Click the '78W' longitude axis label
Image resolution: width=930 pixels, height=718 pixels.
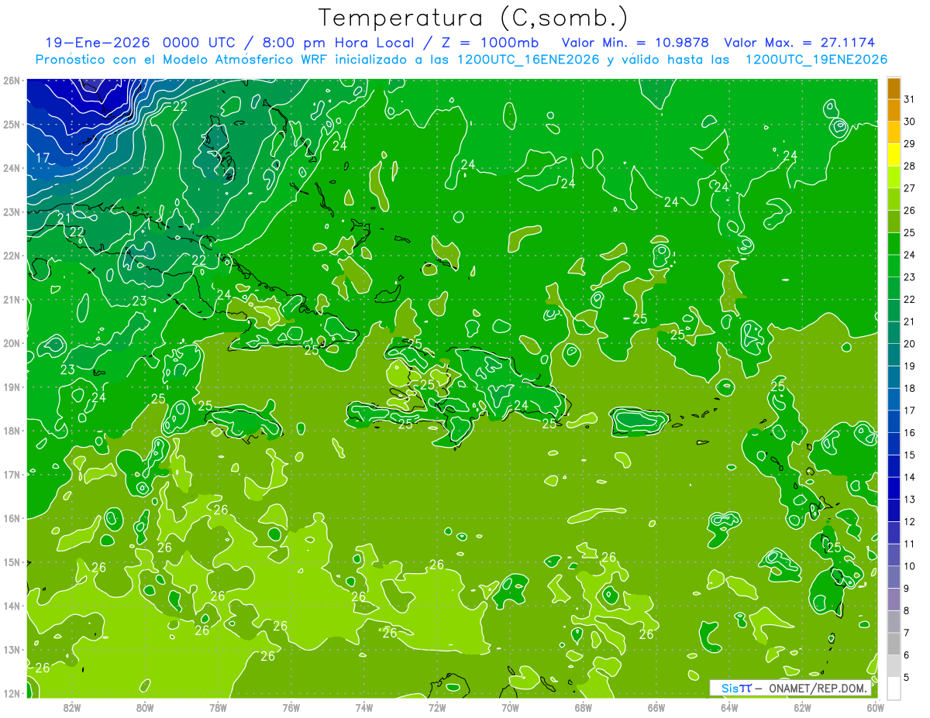[x=218, y=707]
